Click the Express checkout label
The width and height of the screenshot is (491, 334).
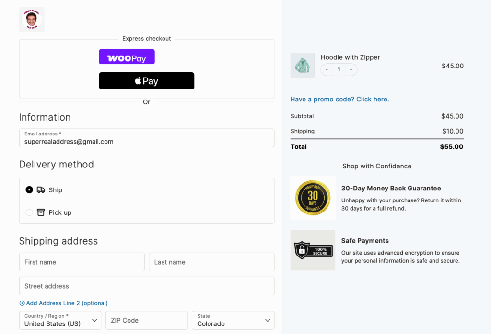146,38
